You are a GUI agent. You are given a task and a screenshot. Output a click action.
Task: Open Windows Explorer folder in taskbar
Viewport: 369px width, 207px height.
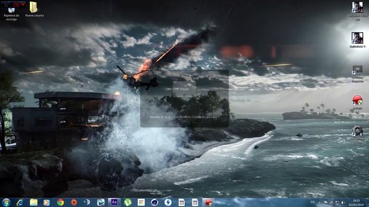[33, 202]
